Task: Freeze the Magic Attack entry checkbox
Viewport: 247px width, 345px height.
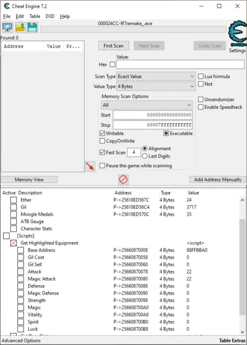Action: point(21,279)
